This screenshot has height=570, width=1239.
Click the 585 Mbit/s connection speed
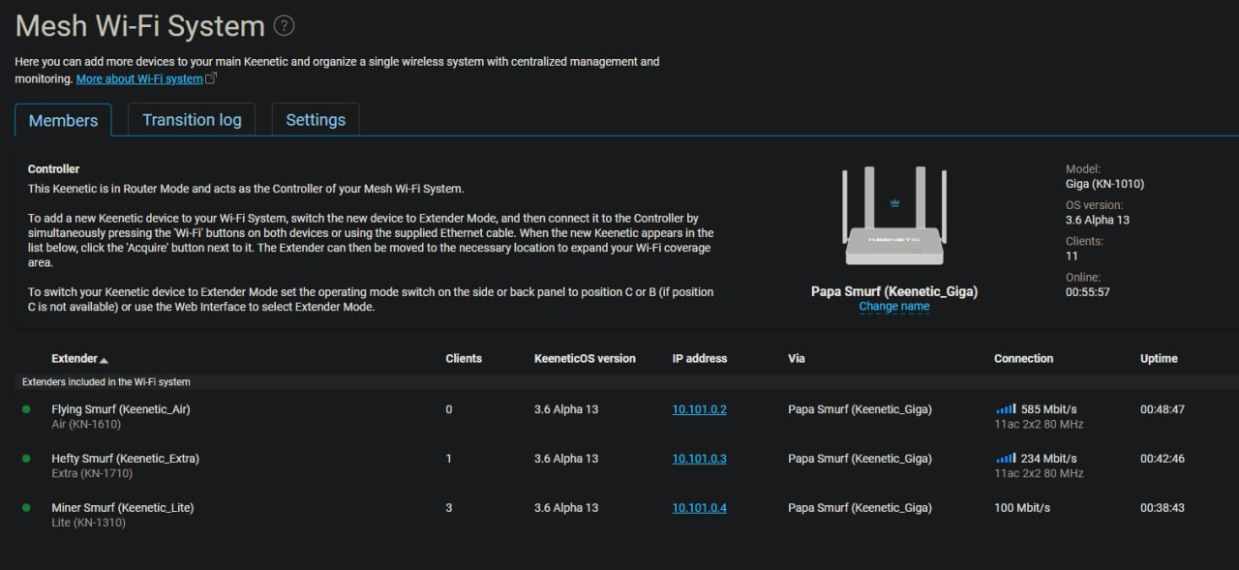(1049, 409)
